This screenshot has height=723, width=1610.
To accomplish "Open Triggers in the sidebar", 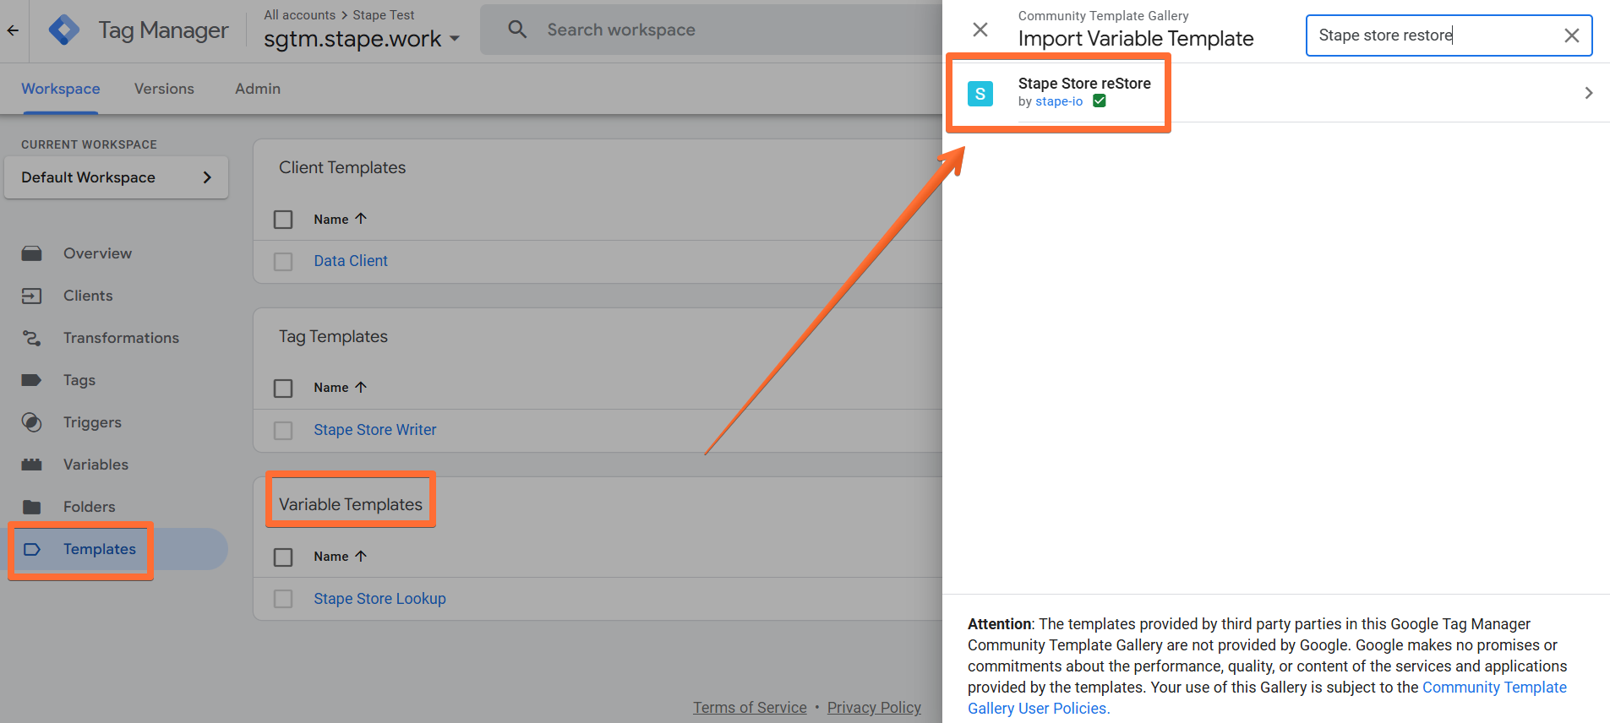I will pyautogui.click(x=92, y=422).
